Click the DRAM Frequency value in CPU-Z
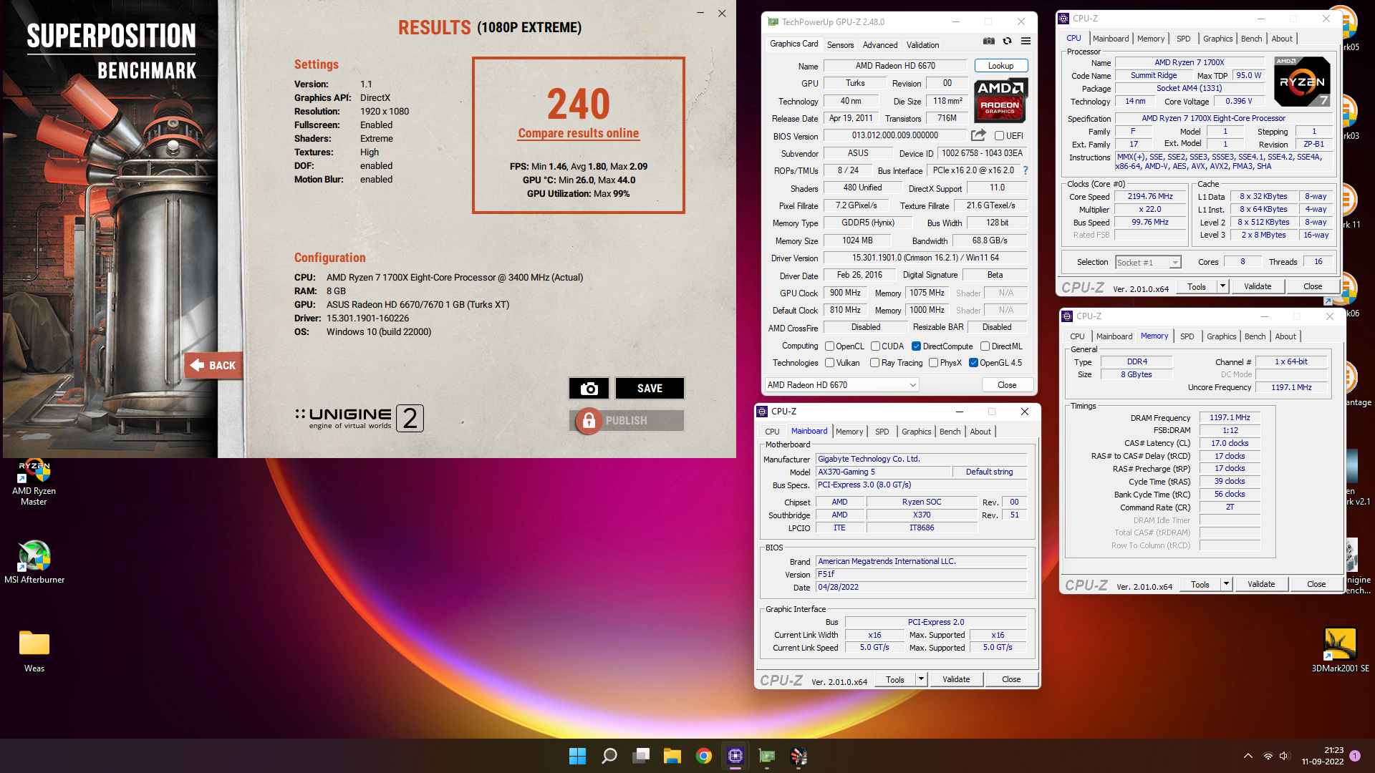The width and height of the screenshot is (1375, 773). (x=1230, y=418)
